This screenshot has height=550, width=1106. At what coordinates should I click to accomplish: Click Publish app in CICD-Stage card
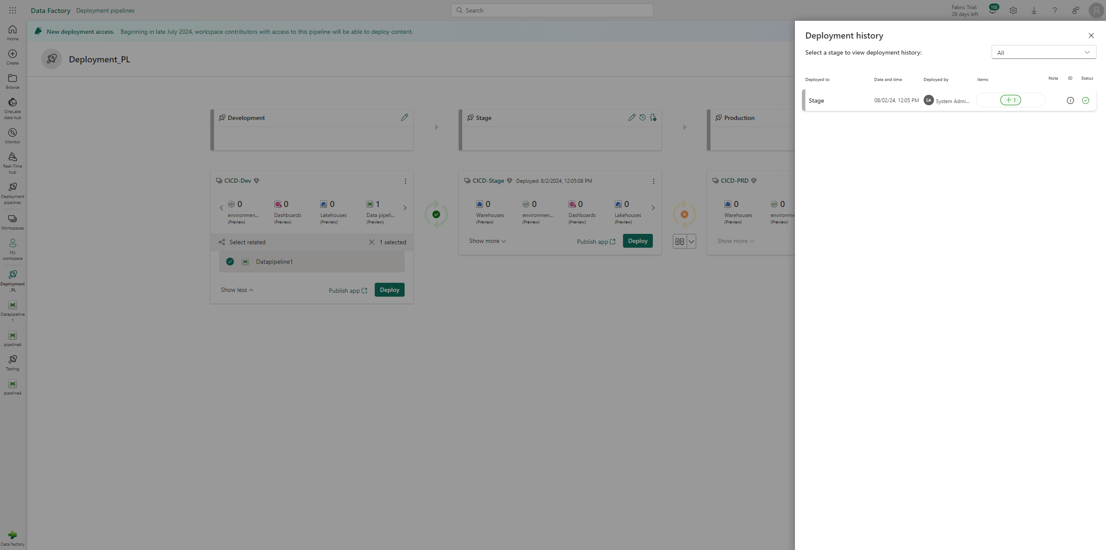pyautogui.click(x=596, y=242)
